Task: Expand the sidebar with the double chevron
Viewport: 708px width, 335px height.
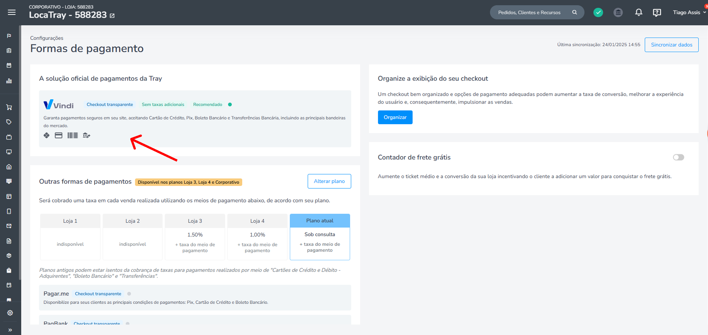Action: pyautogui.click(x=10, y=330)
